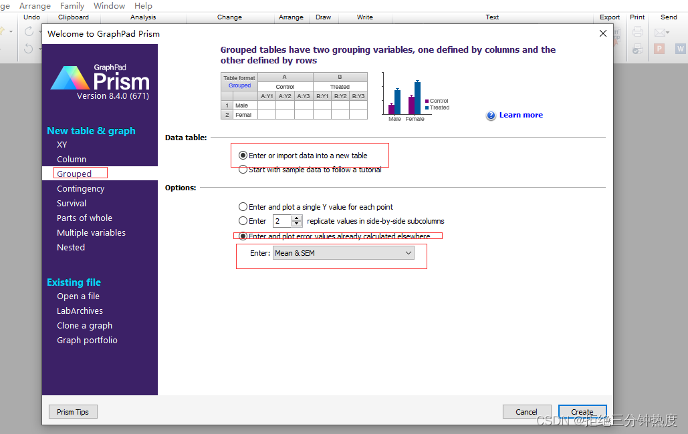Open the Window menu

109,6
